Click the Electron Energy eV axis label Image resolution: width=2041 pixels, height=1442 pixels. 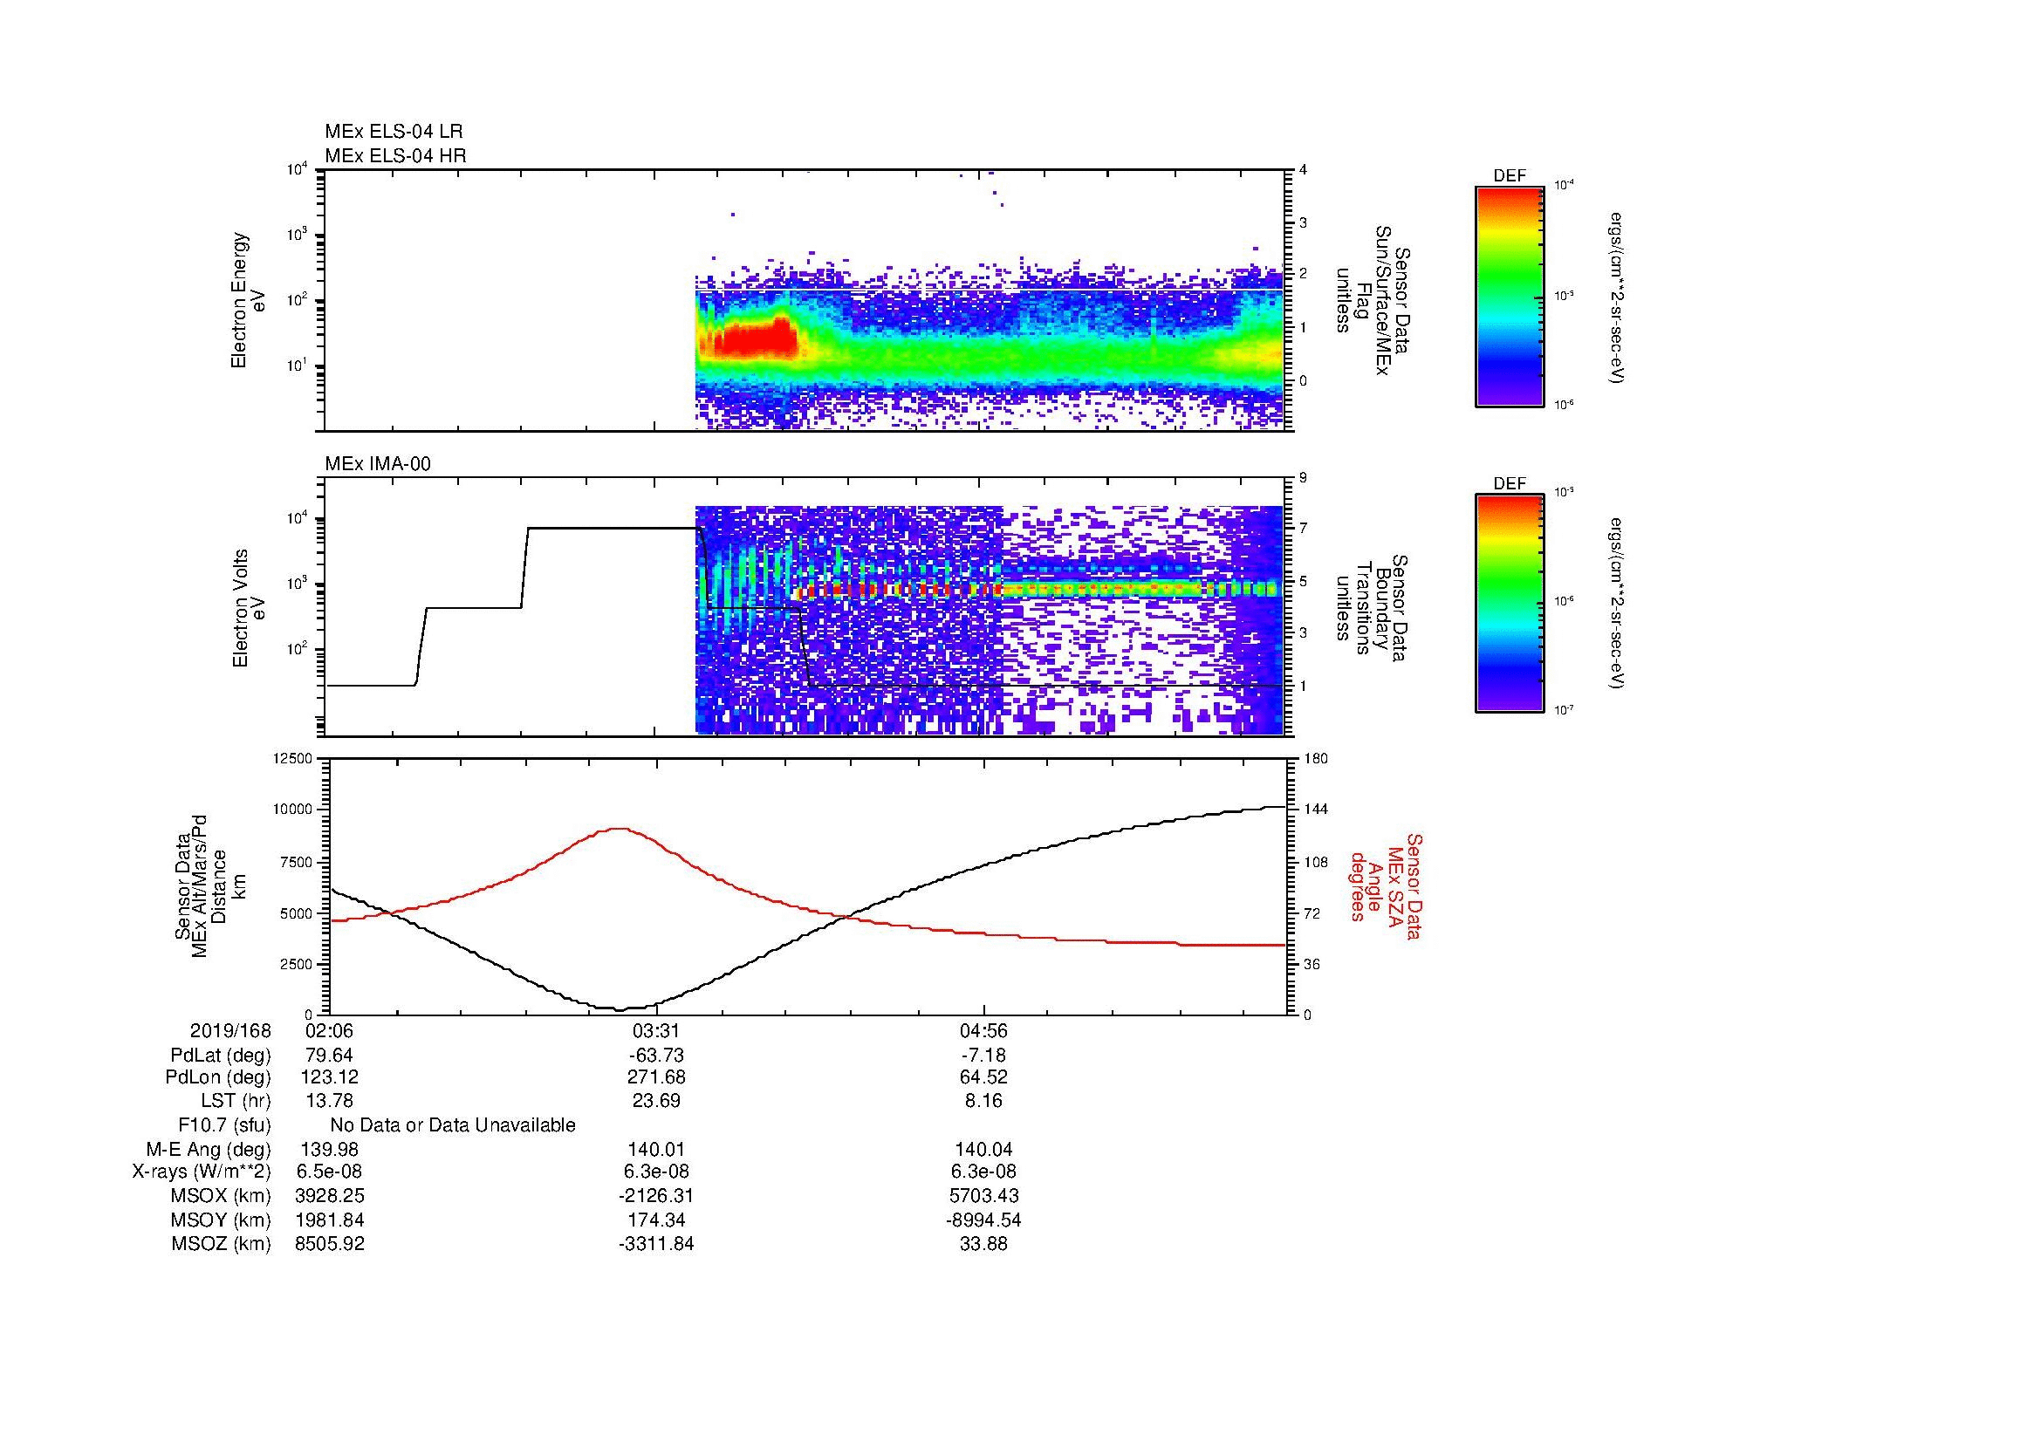point(249,300)
